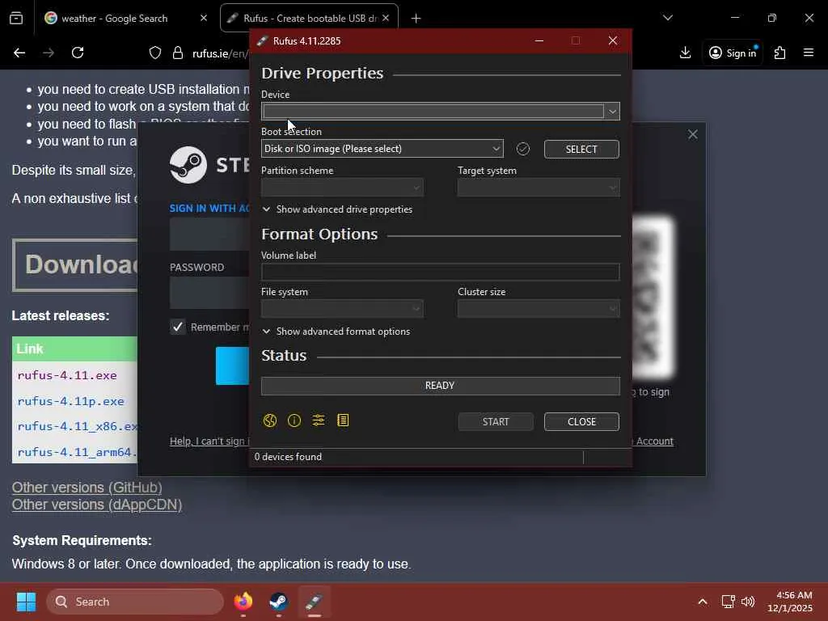Show the Rufus log icon

click(x=343, y=420)
